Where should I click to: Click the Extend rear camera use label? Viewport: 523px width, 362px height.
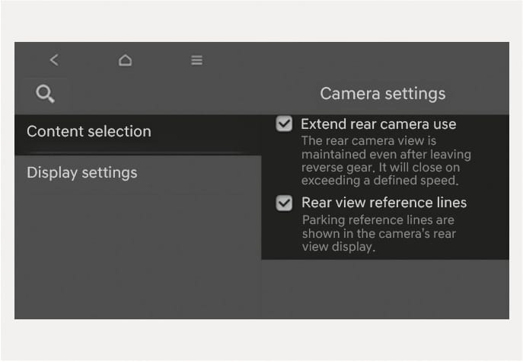pos(378,124)
